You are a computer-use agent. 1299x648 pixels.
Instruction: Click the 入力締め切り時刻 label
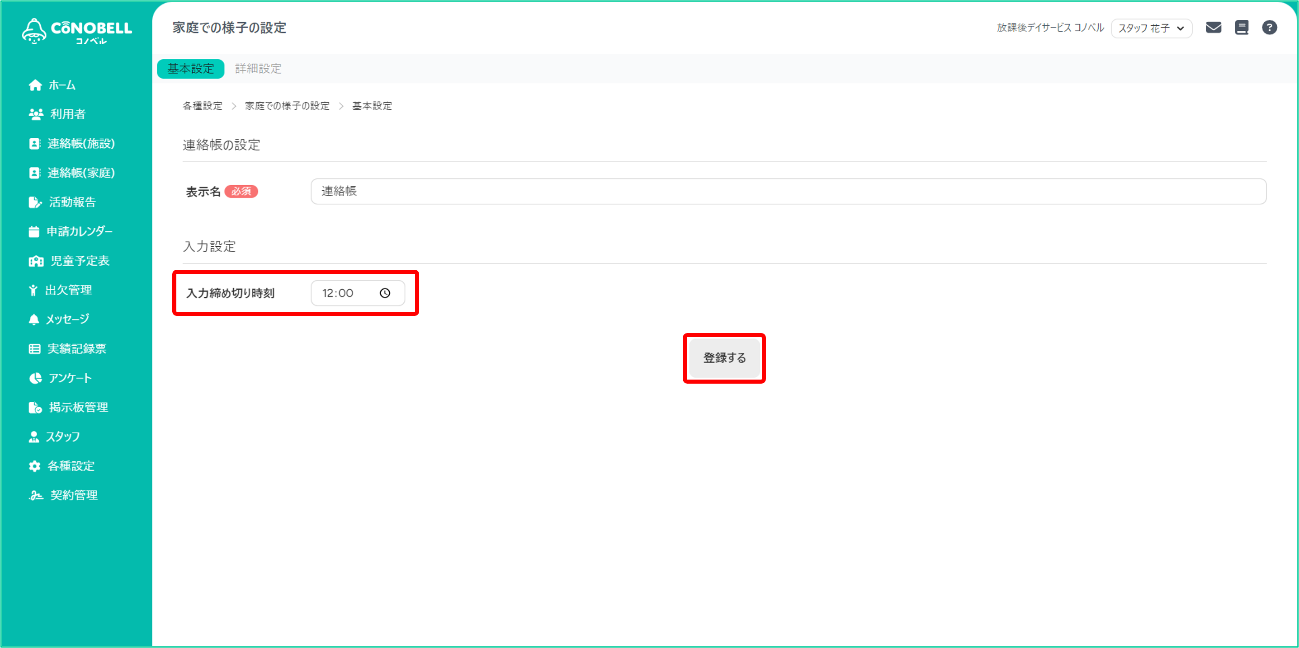click(231, 293)
